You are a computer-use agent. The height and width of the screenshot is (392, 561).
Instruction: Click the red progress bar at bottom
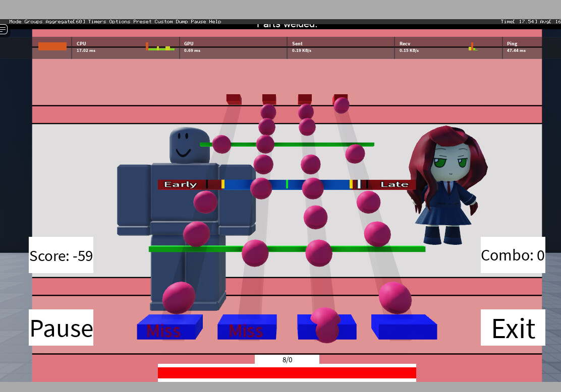(x=287, y=373)
